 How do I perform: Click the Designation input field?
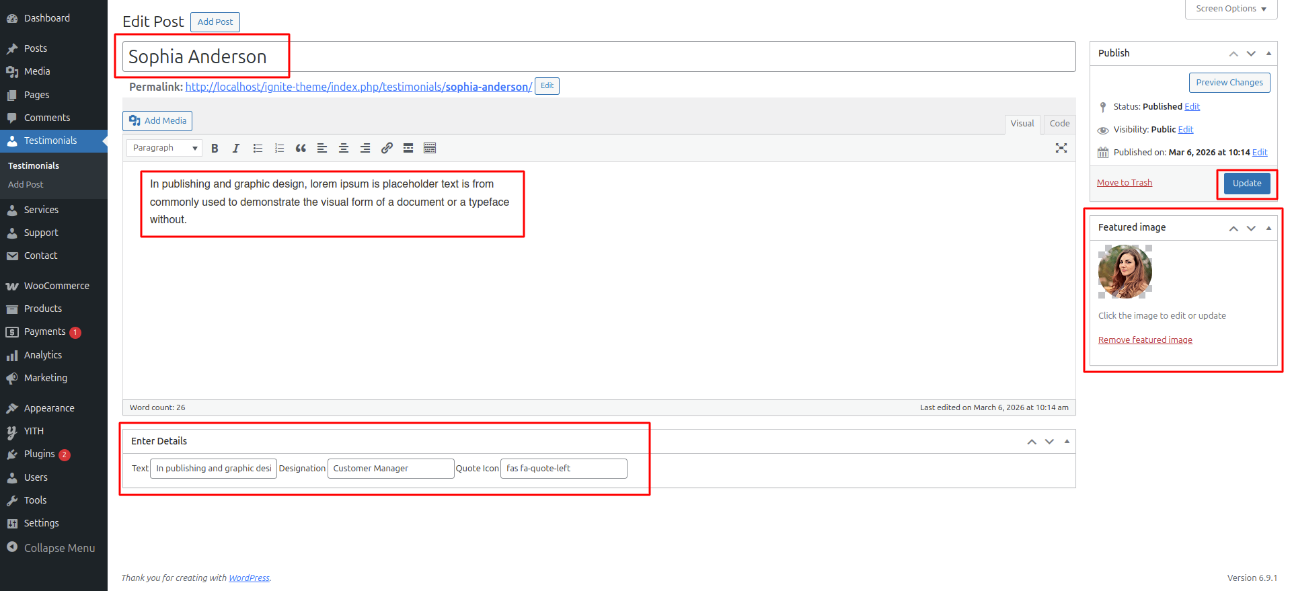pyautogui.click(x=391, y=469)
